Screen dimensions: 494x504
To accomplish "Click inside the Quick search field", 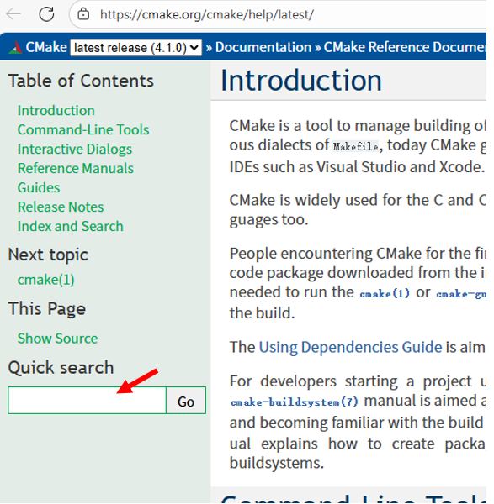I will (87, 400).
